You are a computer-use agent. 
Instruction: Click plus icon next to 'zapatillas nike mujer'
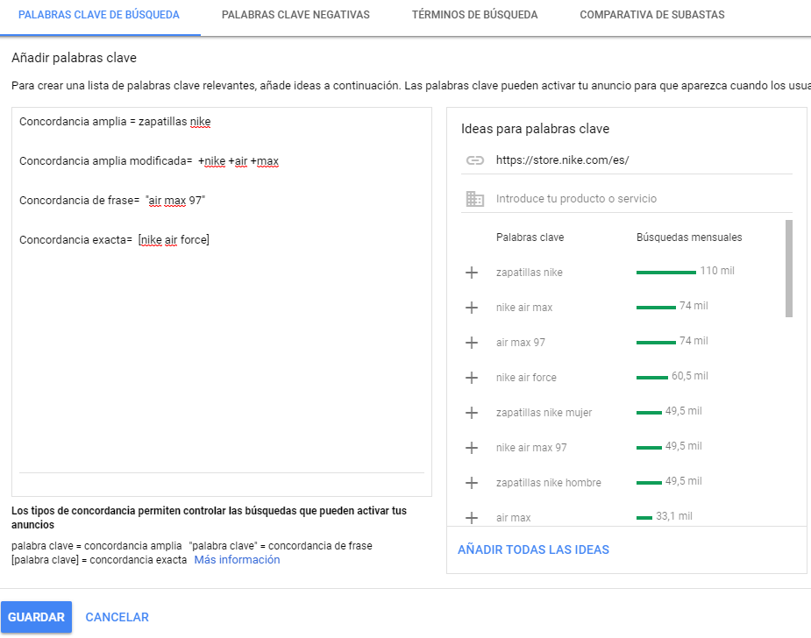(x=471, y=413)
